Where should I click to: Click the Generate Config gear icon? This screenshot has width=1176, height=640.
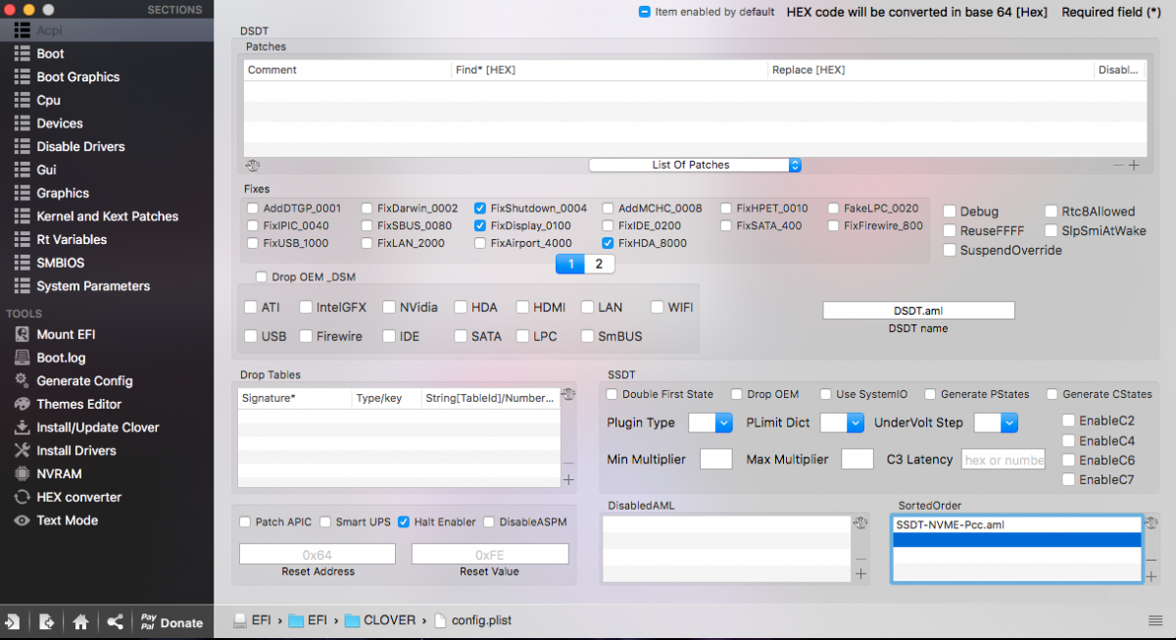21,380
